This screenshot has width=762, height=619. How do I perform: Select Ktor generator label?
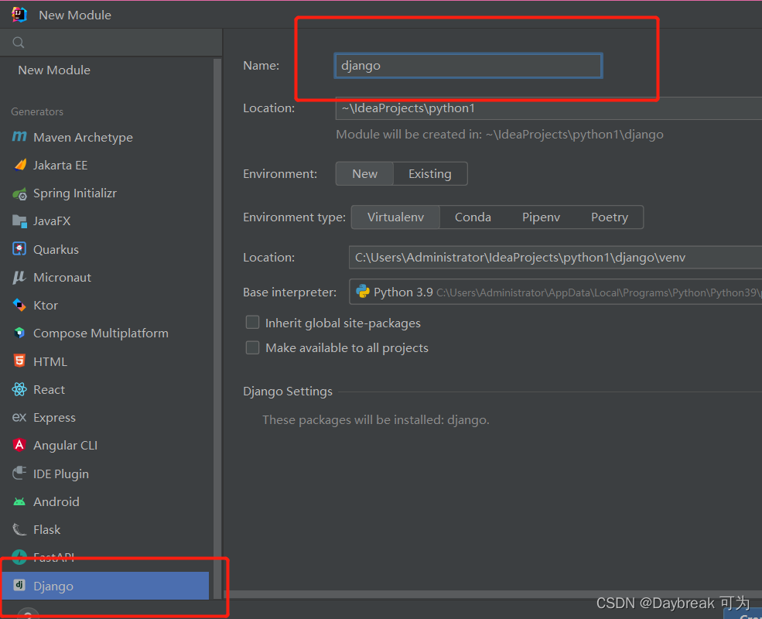45,306
